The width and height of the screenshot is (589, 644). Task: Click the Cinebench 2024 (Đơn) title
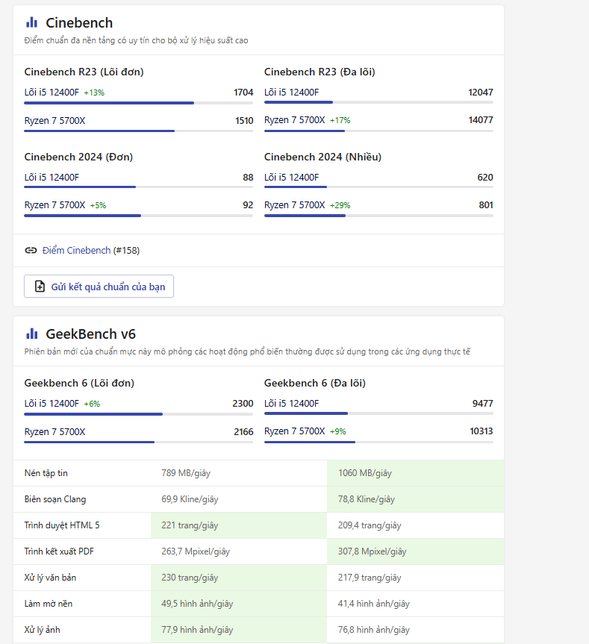pyautogui.click(x=78, y=157)
